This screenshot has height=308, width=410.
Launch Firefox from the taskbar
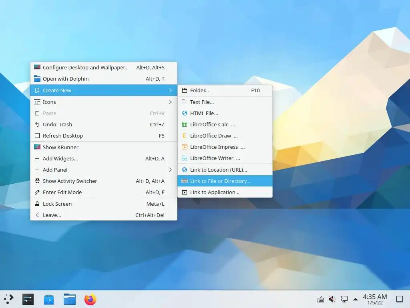point(90,299)
